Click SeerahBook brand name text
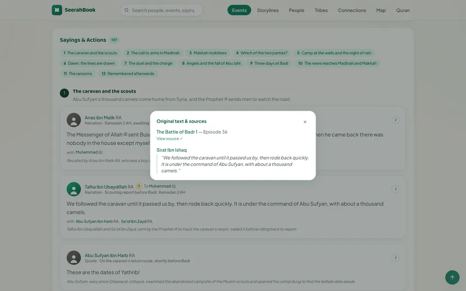466x291 pixels. coord(80,10)
